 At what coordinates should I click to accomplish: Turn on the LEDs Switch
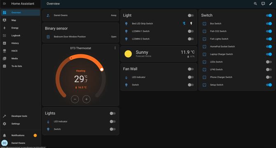coord(269,62)
